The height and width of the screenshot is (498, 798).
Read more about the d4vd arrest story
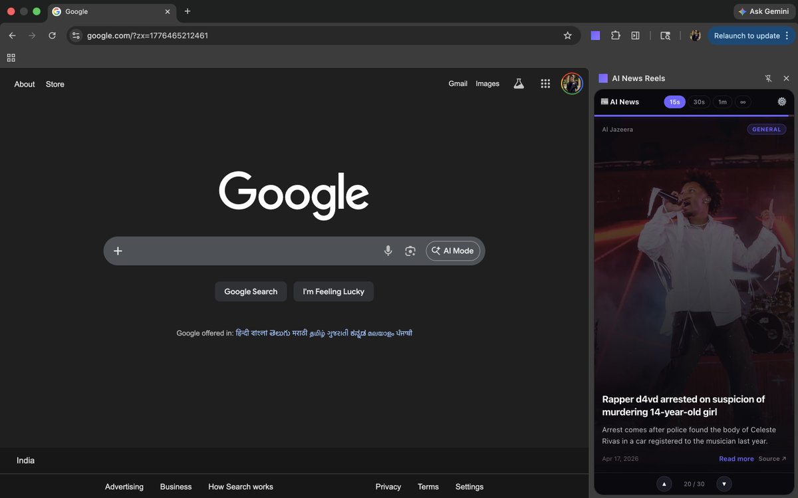(x=735, y=458)
